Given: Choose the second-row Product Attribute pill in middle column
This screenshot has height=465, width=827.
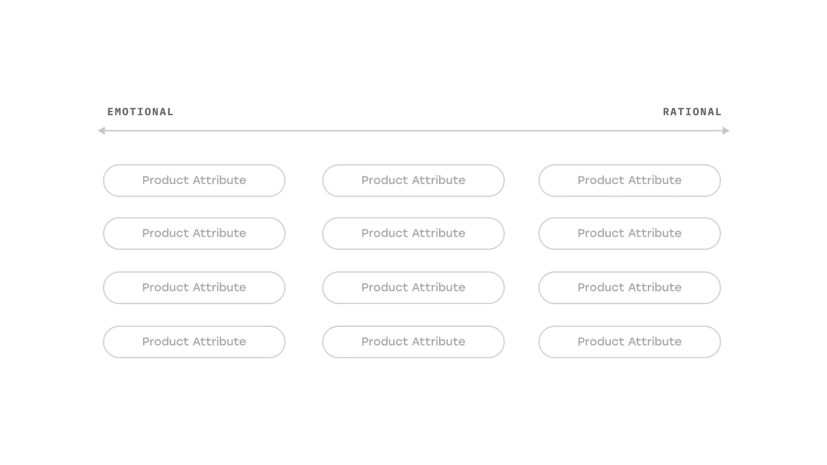Looking at the screenshot, I should [413, 234].
